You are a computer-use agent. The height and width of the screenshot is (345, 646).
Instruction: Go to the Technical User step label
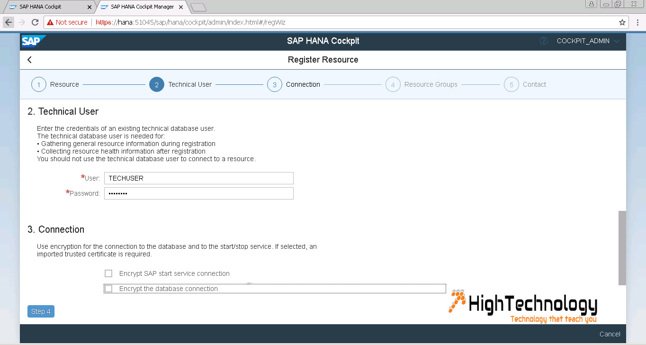tap(190, 84)
